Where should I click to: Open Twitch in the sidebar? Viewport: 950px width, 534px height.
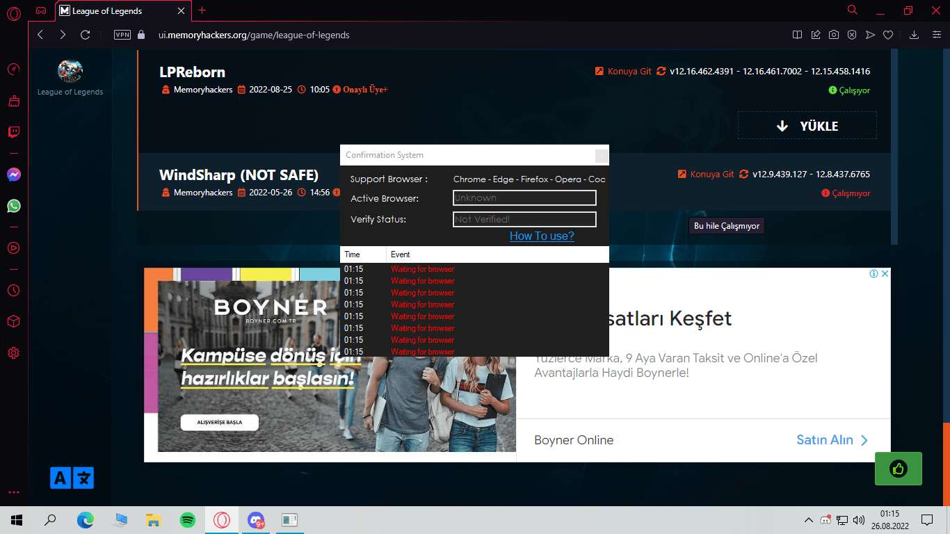pyautogui.click(x=13, y=132)
